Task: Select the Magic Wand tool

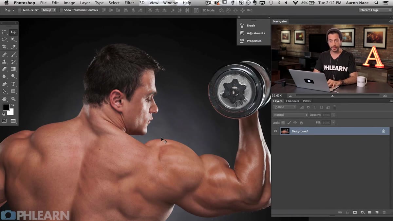Action: [x=13, y=40]
